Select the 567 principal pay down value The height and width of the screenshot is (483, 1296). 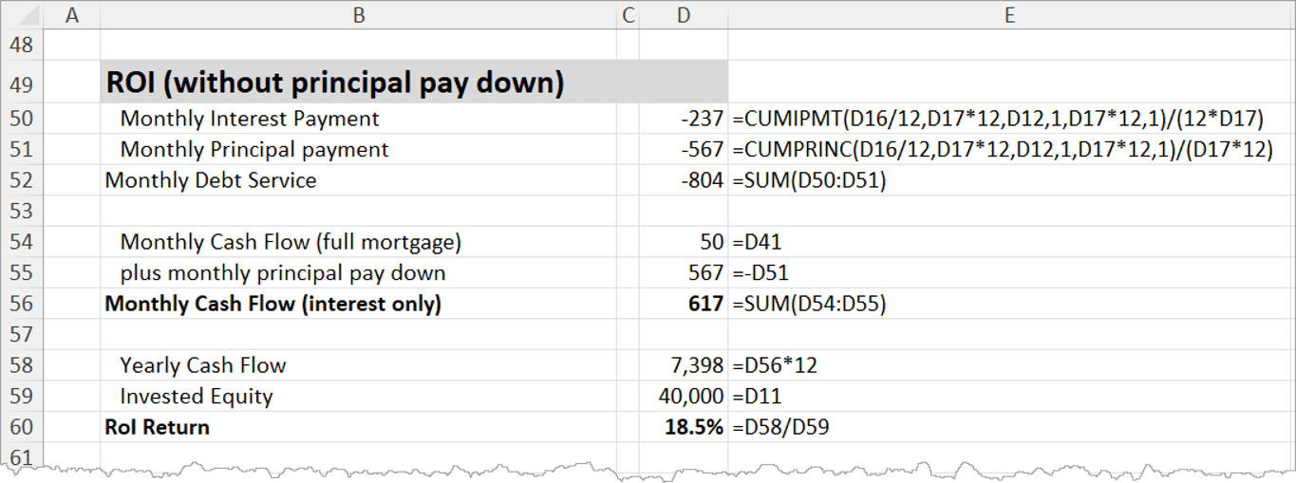(705, 273)
